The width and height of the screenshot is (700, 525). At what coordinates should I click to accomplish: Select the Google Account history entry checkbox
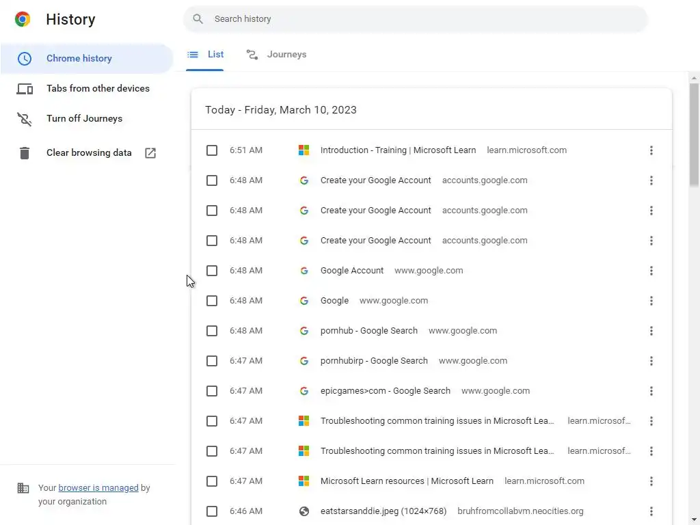212,271
